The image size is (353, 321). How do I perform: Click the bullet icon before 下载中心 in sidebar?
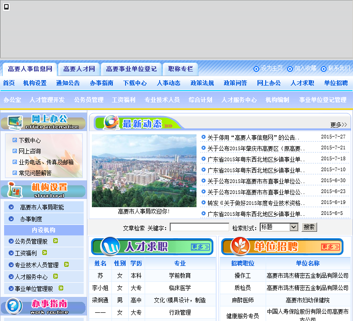click(x=15, y=140)
